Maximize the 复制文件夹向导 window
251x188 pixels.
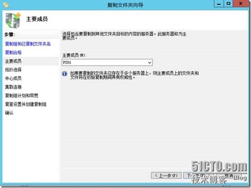point(229,4)
